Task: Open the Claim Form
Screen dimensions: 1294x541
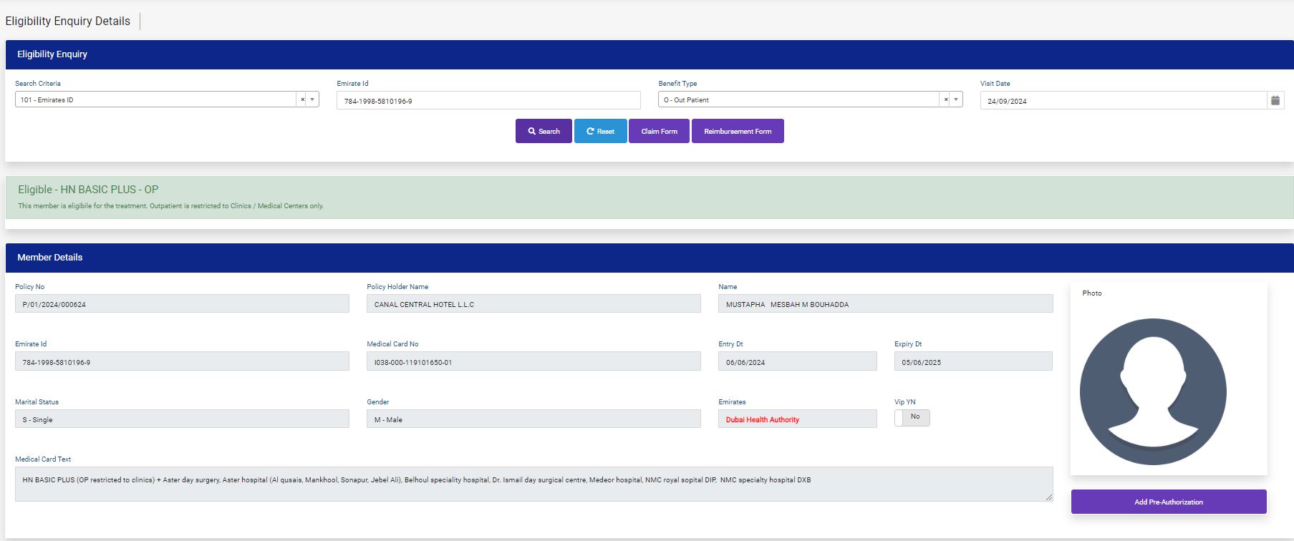Action: click(659, 132)
